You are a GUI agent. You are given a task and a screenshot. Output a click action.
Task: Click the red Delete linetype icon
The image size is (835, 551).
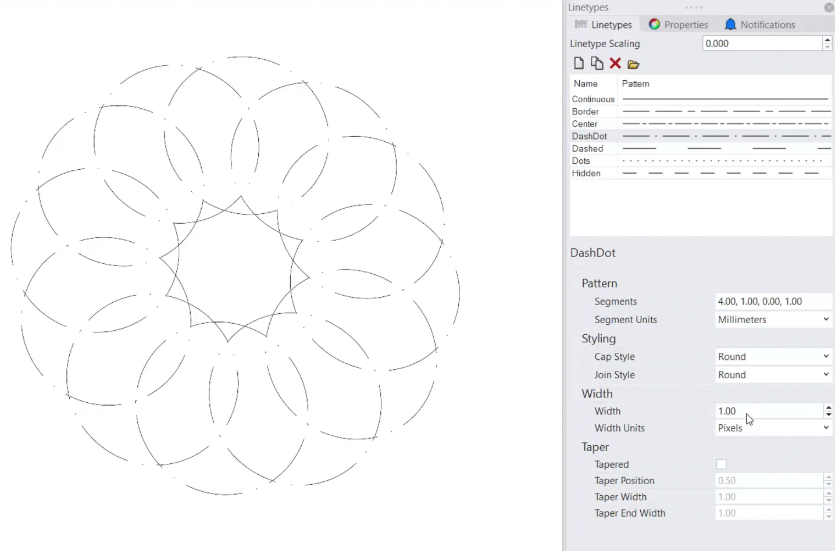click(x=615, y=63)
